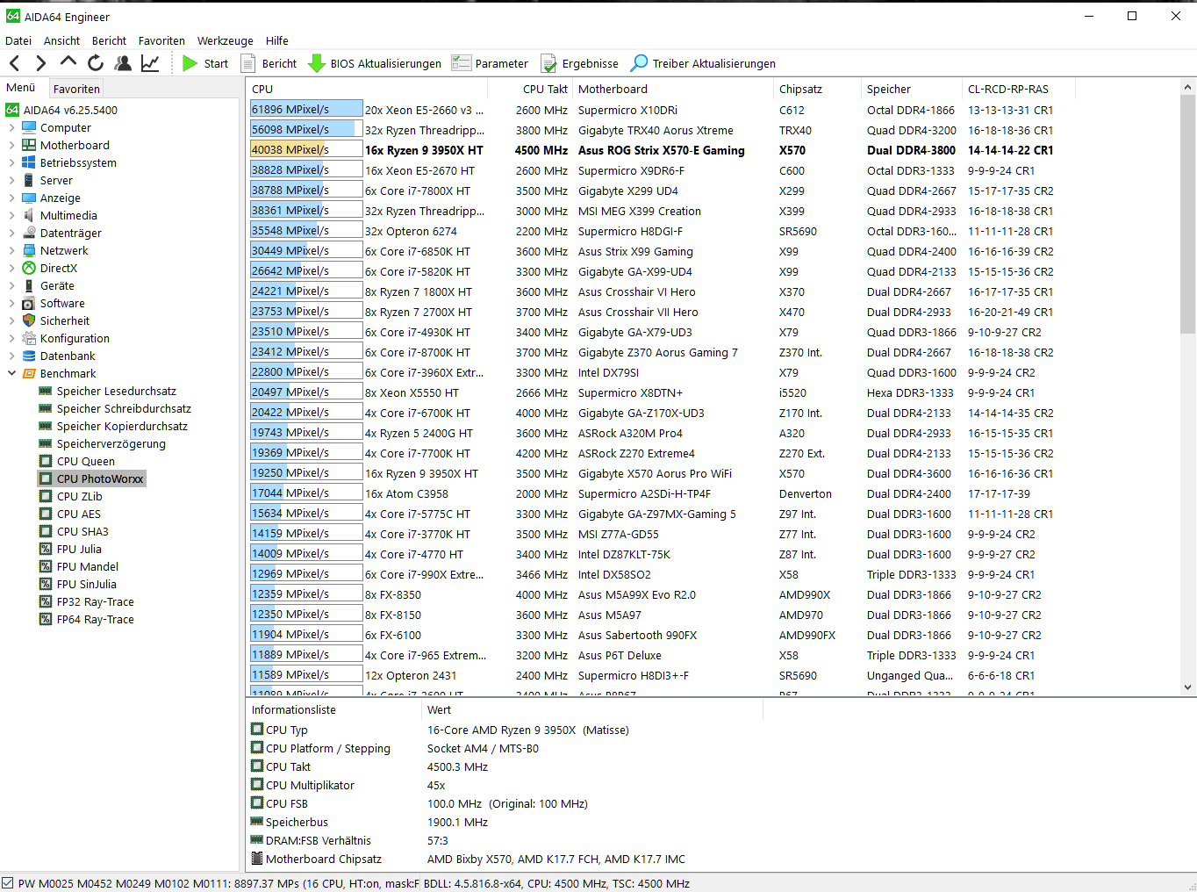Image resolution: width=1197 pixels, height=892 pixels.
Task: Expand the Netzwerk tree node
Action: click(x=11, y=250)
